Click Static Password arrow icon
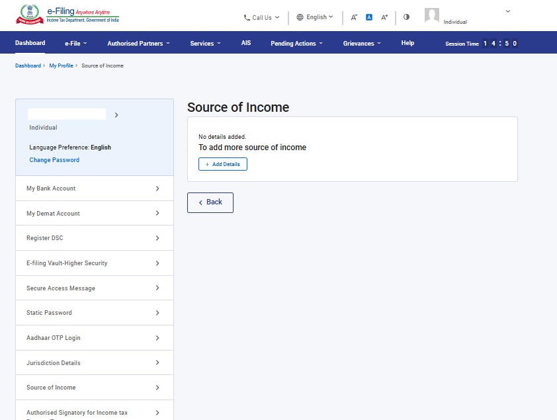 tap(157, 313)
